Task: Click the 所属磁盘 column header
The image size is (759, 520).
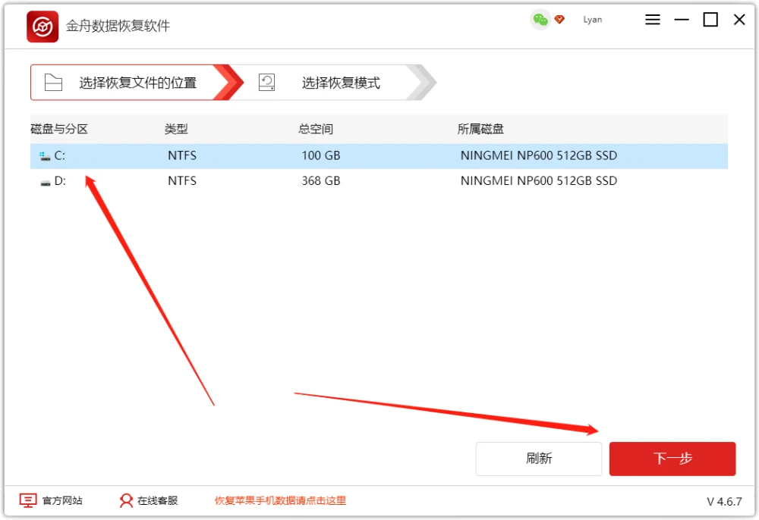Action: [x=480, y=129]
